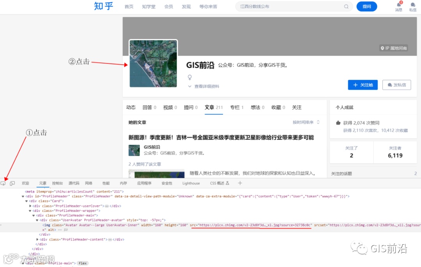Viewport: 421px width, 267px height.
Task: Open 发现 in top navigation
Action: point(186,7)
